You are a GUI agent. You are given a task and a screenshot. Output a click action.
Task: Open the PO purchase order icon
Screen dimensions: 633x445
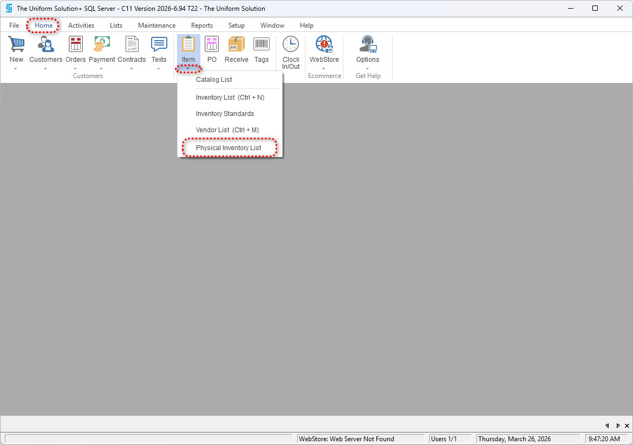pyautogui.click(x=212, y=44)
